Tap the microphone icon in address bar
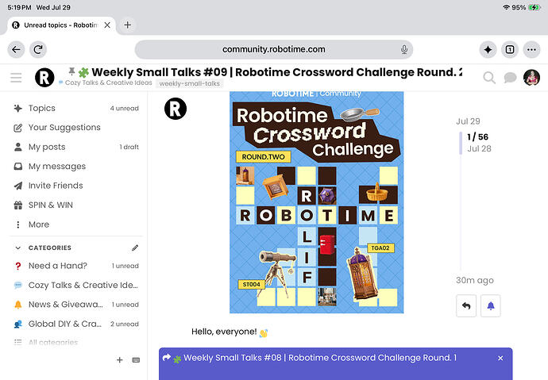The width and height of the screenshot is (548, 380). click(x=404, y=49)
